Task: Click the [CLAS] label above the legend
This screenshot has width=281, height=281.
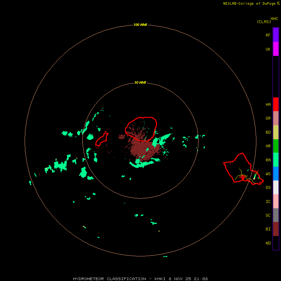Action: pyautogui.click(x=264, y=22)
